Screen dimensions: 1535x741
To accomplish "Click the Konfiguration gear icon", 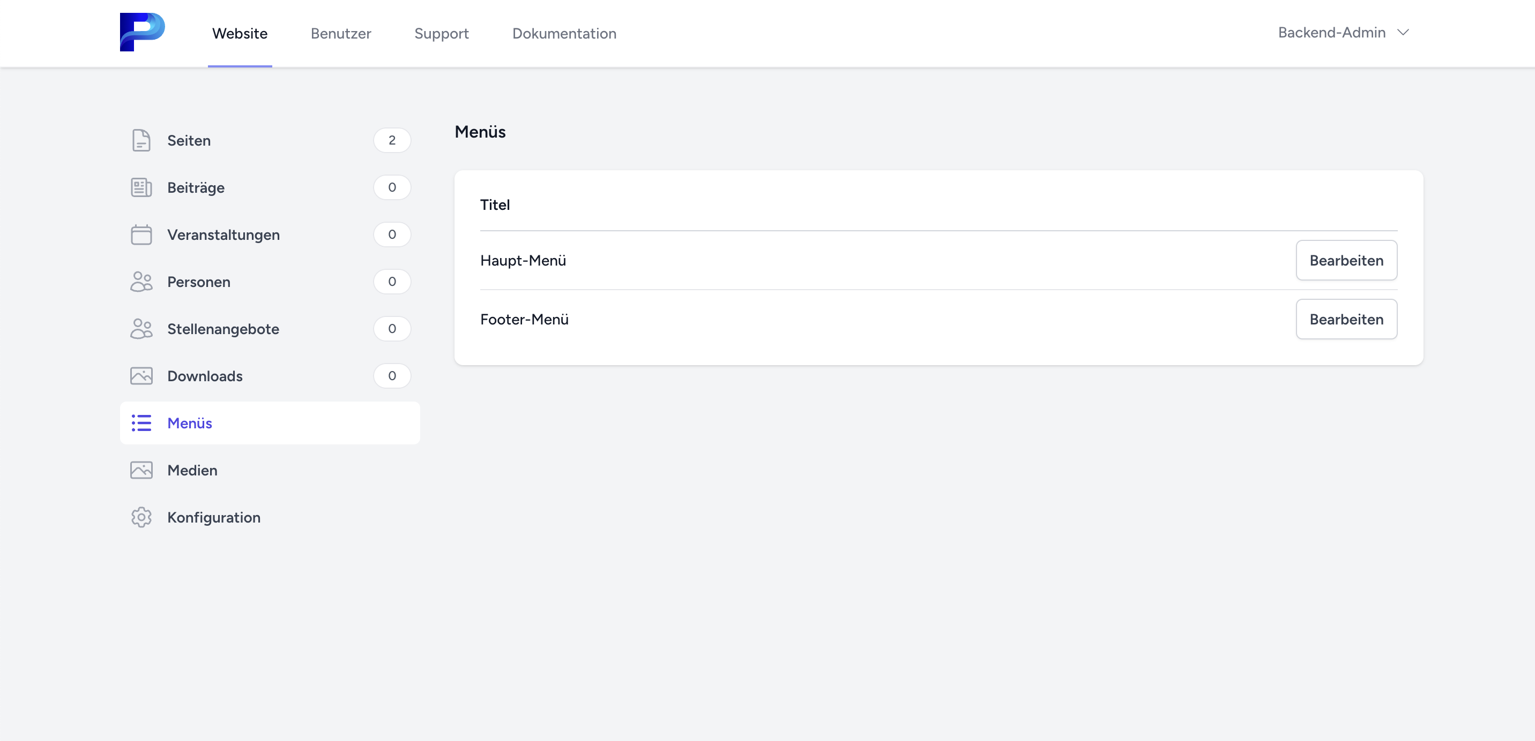I will pyautogui.click(x=141, y=517).
